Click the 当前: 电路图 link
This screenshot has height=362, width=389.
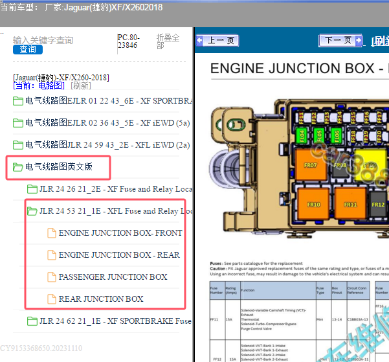point(39,85)
